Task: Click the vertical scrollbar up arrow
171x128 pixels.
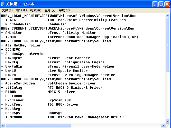Action: pyautogui.click(x=168, y=16)
